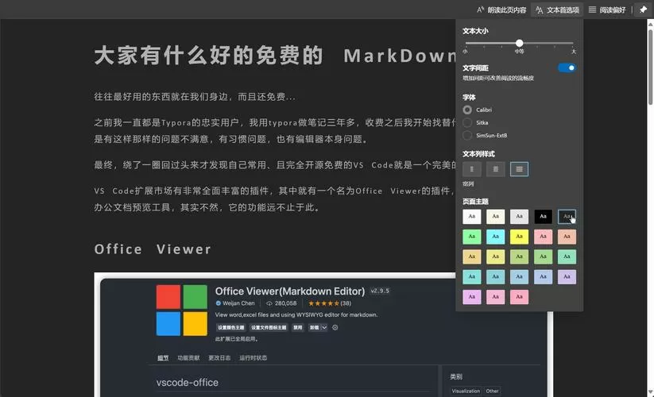The image size is (654, 397).
Task: Apply the orchid purple page theme
Action: pos(472,297)
